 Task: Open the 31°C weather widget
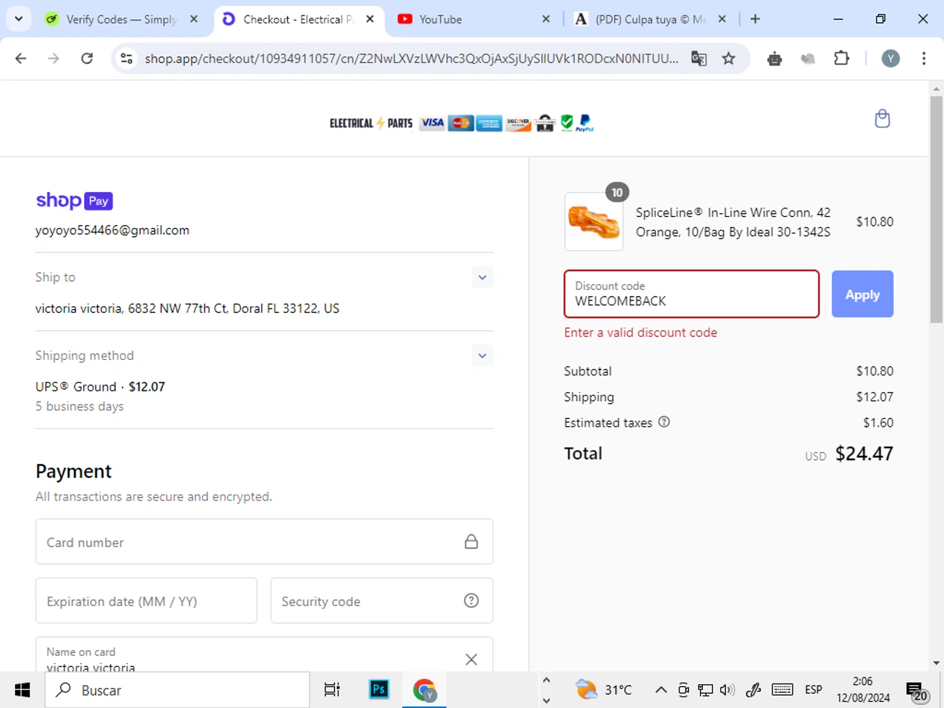[x=604, y=690]
